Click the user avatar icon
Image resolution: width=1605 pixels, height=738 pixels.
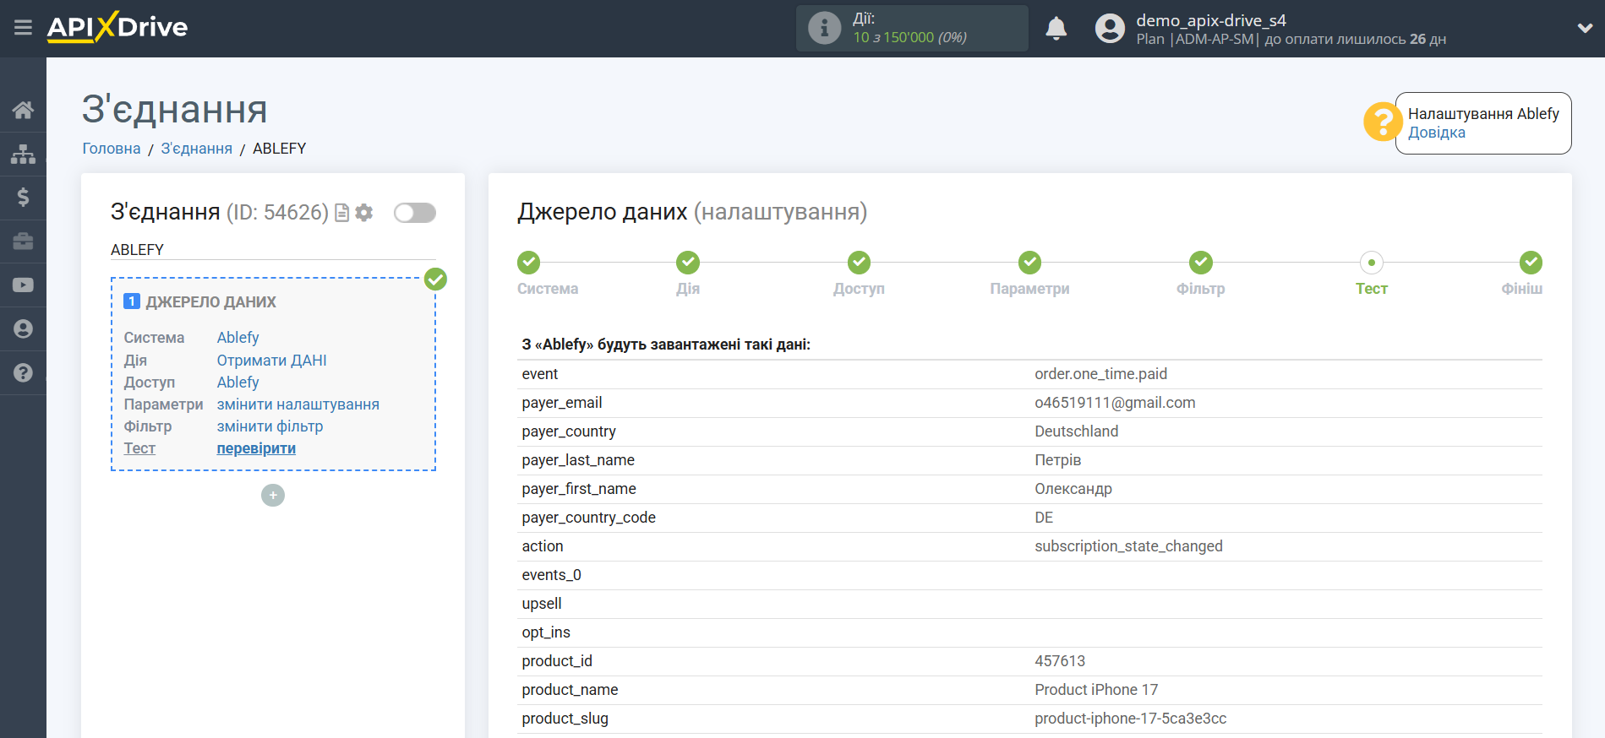pyautogui.click(x=1110, y=28)
